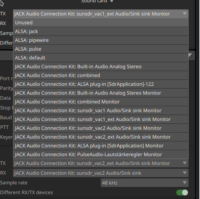Open the lower TX dropdown showing sunsdr_vac2_ext
The width and height of the screenshot is (200, 199).
pos(101,163)
